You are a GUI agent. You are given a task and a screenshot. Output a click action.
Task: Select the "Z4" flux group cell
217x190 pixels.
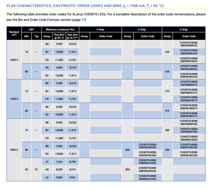47,162
